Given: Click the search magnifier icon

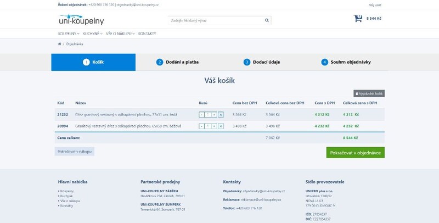Looking at the screenshot, I should (267, 20).
